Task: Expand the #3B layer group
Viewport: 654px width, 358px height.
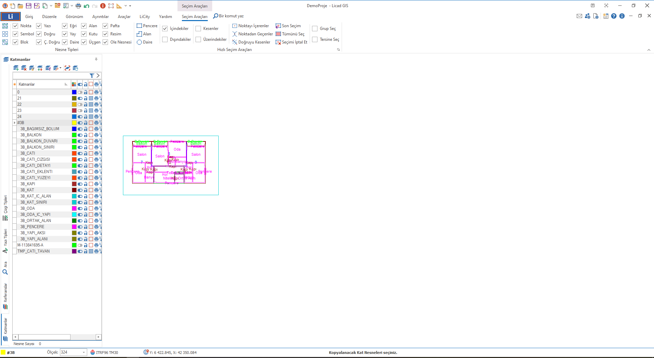Action: (15, 123)
